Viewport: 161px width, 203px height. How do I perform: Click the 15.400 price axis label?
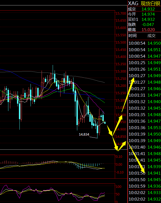click(121, 57)
